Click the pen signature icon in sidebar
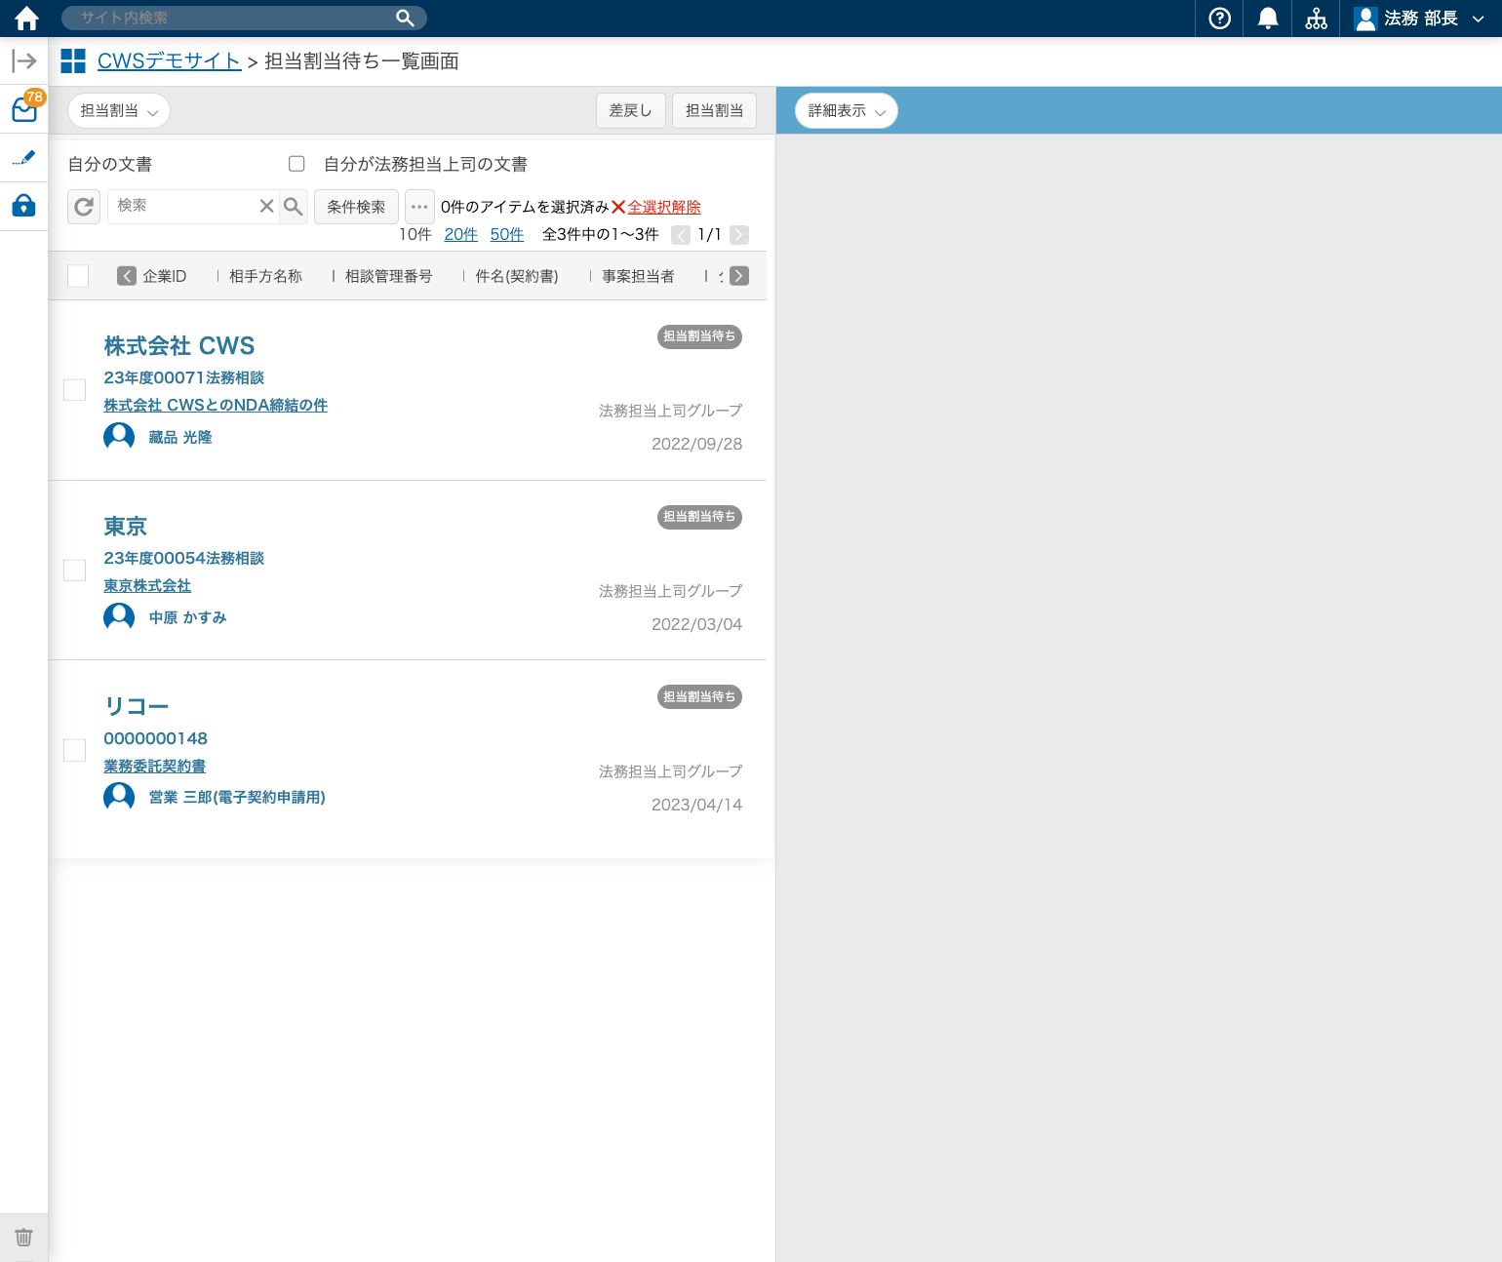This screenshot has height=1262, width=1502. [x=24, y=158]
